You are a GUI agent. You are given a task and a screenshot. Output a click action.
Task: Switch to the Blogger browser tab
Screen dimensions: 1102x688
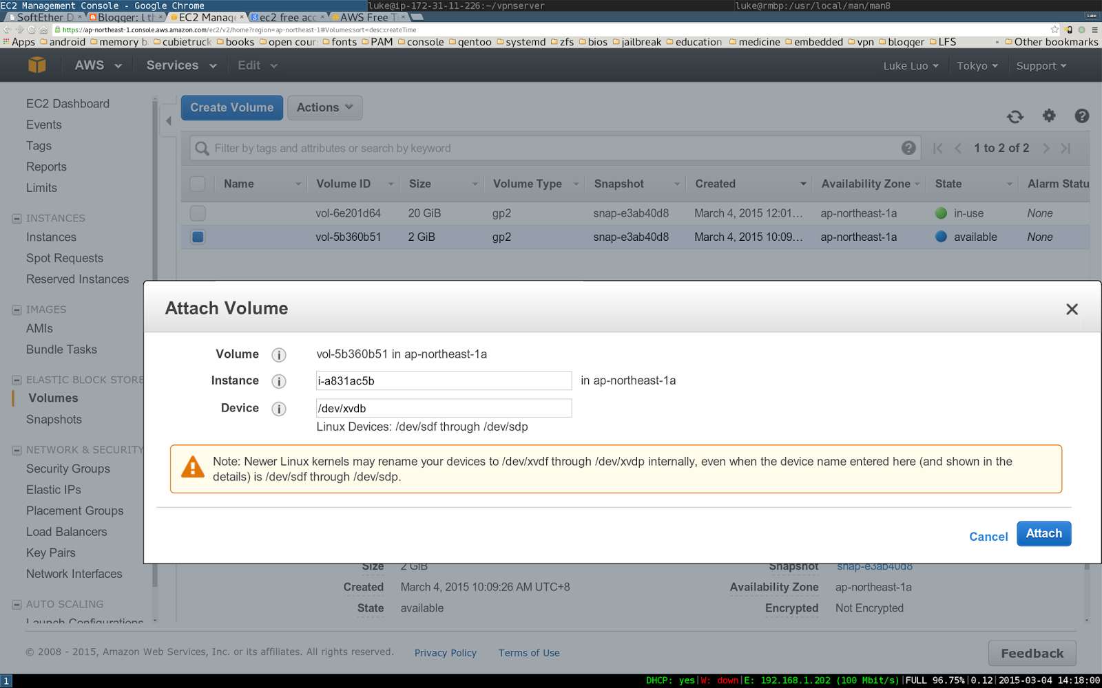(x=126, y=17)
